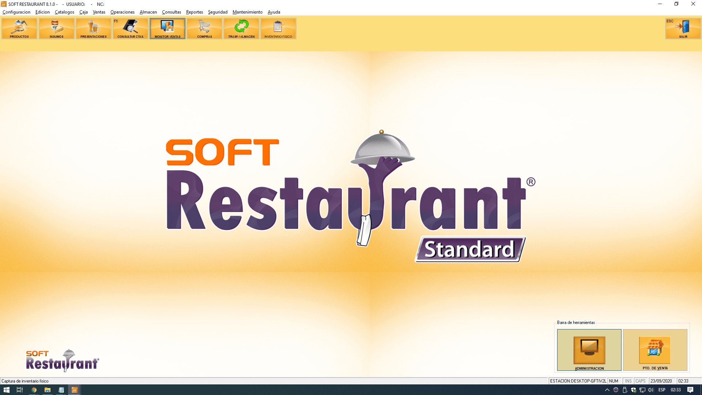Click the Salir exit icon
702x395 pixels.
click(x=683, y=29)
